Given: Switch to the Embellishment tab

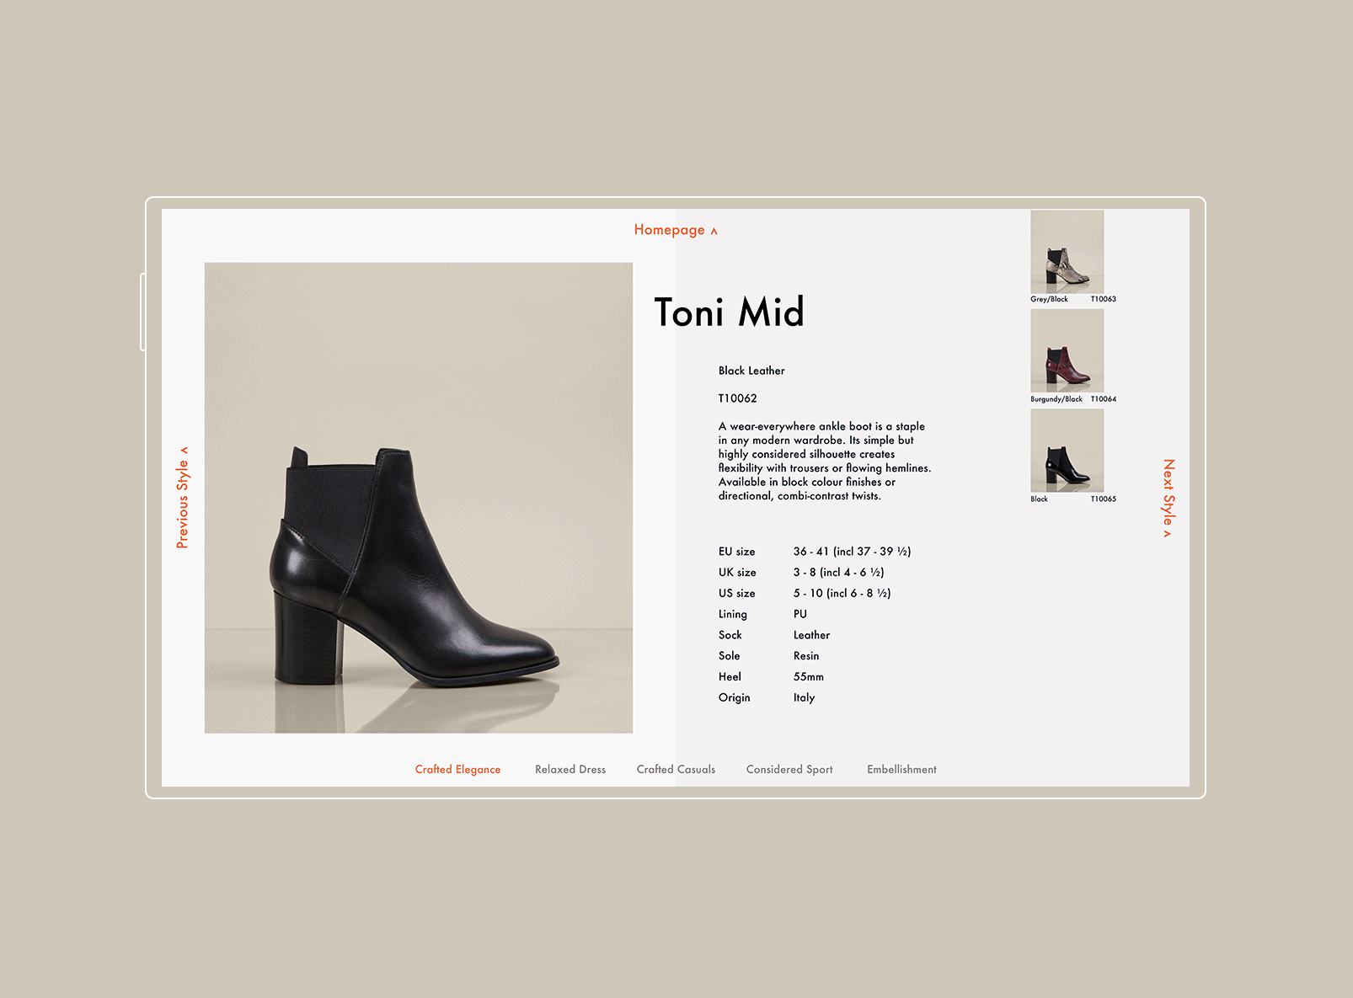Looking at the screenshot, I should (x=901, y=770).
